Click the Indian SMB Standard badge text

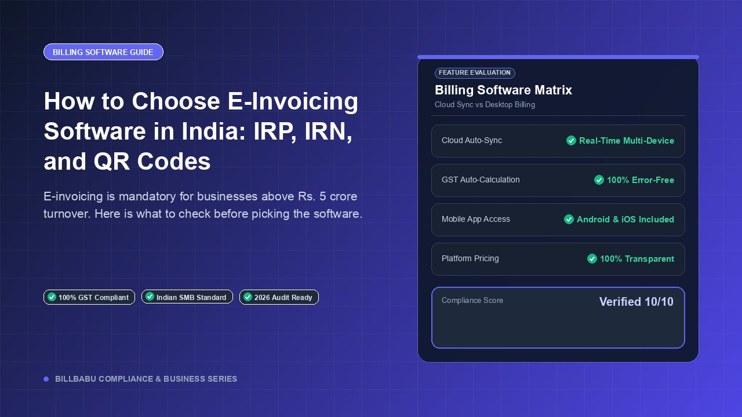(191, 298)
